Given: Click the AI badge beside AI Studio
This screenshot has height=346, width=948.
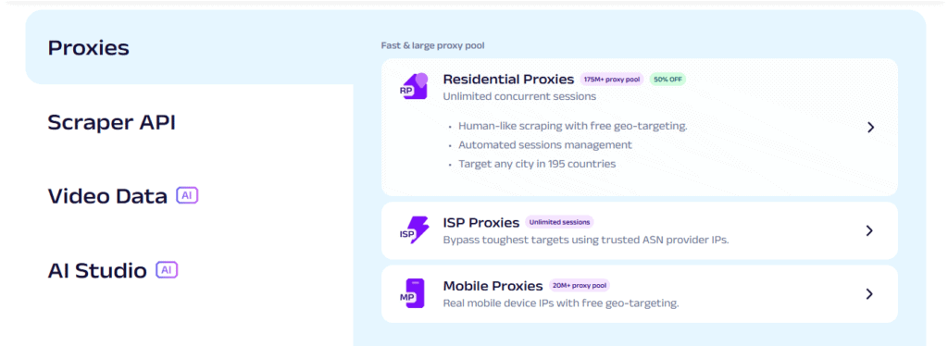Looking at the screenshot, I should (x=167, y=270).
